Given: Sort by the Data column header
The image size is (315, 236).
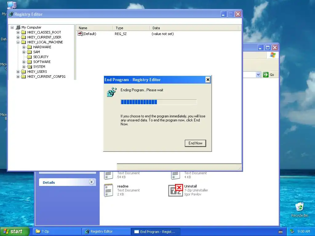Looking at the screenshot, I should [x=194, y=28].
